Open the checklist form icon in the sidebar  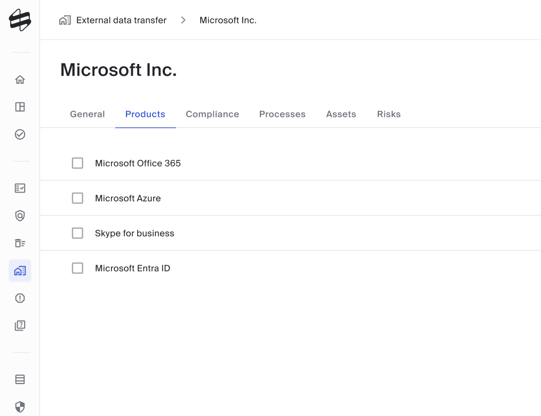pos(20,188)
